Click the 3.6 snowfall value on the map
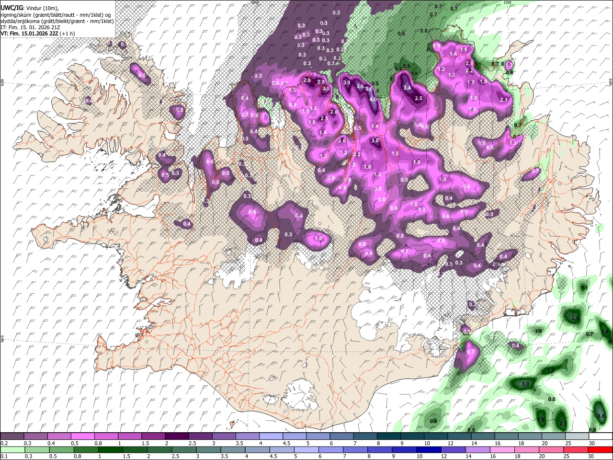Viewport: 613px width, 460px height. pos(361,87)
